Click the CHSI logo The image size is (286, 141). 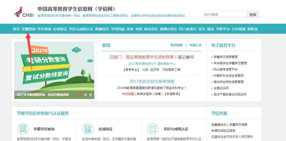(x=24, y=12)
